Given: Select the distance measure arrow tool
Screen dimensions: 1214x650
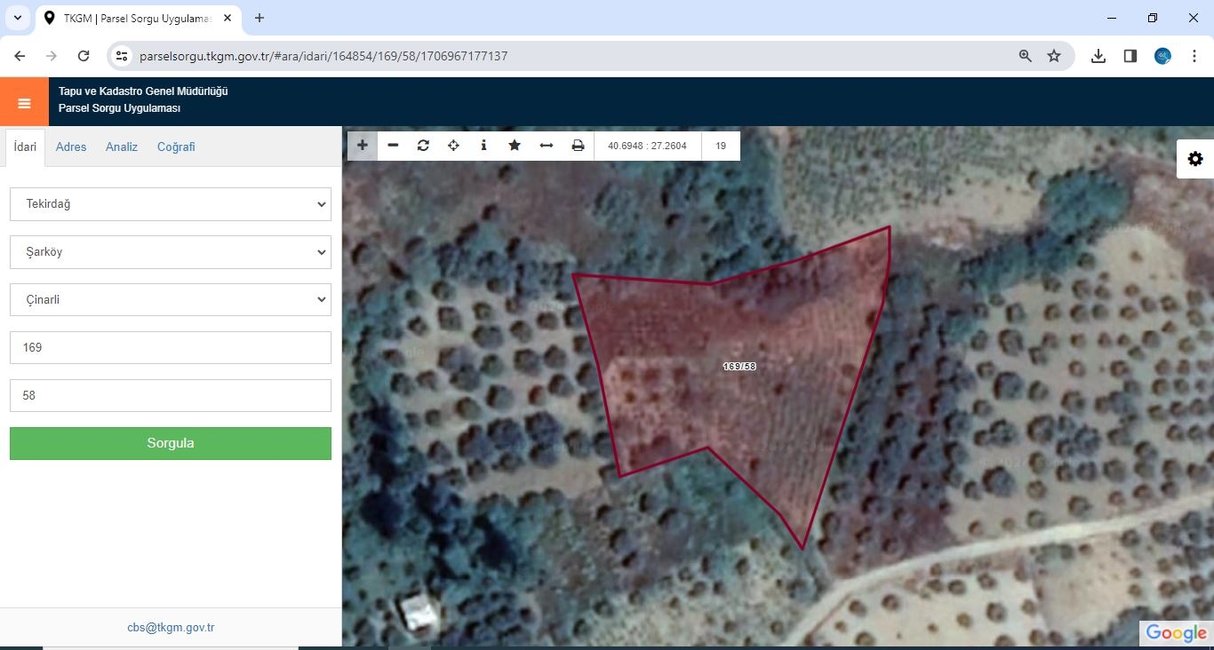Looking at the screenshot, I should (547, 146).
